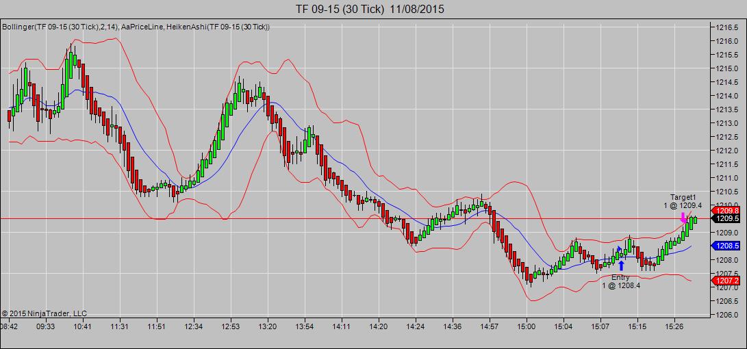
Task: Click the 'Target1 1 @ 1209.4' label
Action: [x=683, y=201]
